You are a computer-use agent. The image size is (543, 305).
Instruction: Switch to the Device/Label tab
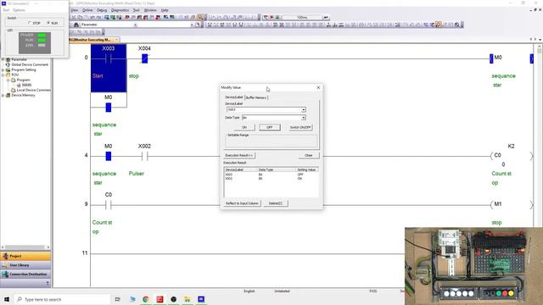(x=234, y=97)
